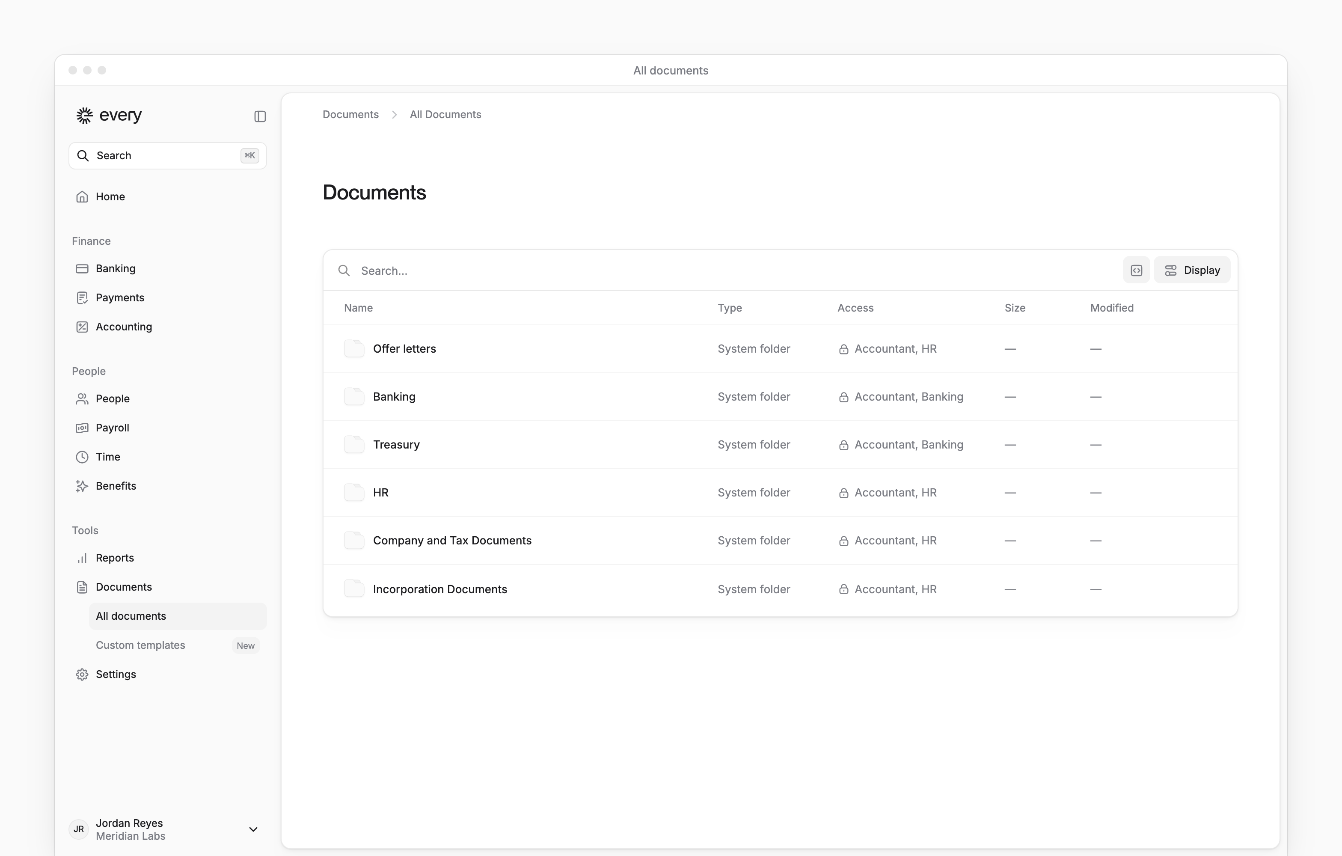
Task: Click Accountant, Banking in the Banking row
Action: [x=909, y=397]
